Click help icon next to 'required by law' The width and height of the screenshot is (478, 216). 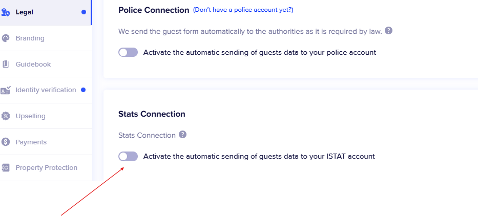coord(389,31)
